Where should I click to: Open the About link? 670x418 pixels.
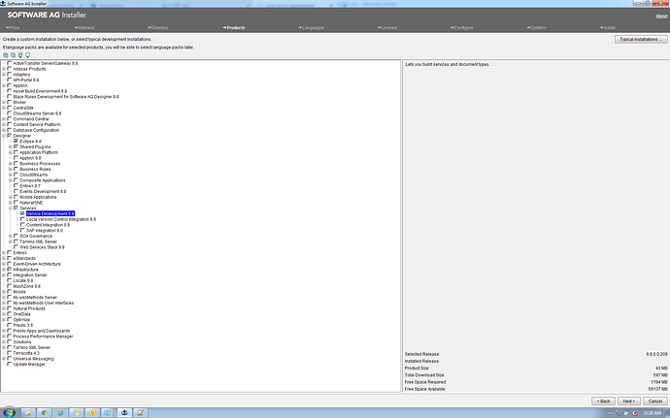coord(661,16)
